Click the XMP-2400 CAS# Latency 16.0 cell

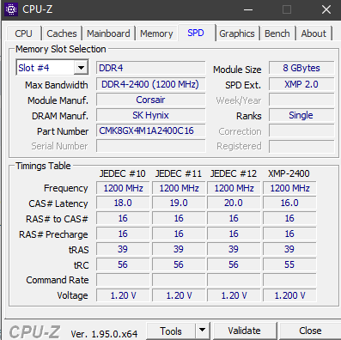[x=289, y=203]
